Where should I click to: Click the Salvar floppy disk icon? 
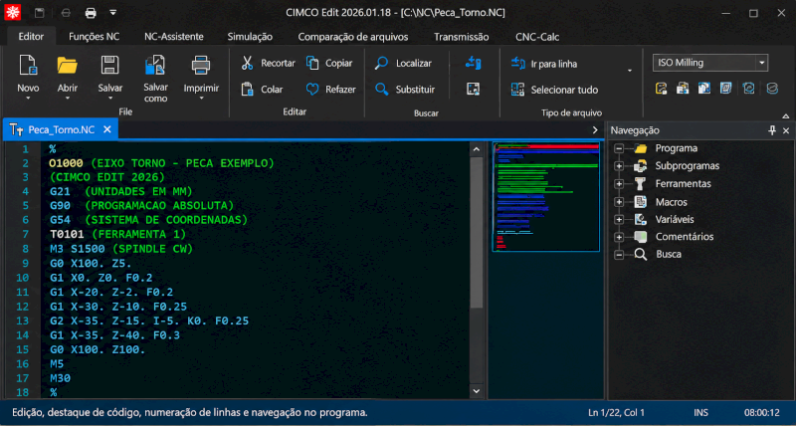click(110, 65)
